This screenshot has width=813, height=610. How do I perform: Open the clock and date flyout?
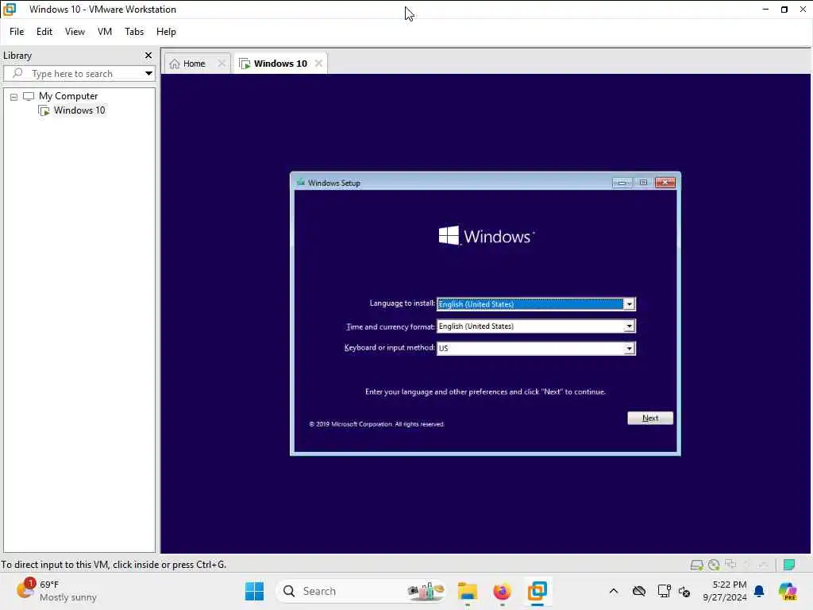[725, 591]
